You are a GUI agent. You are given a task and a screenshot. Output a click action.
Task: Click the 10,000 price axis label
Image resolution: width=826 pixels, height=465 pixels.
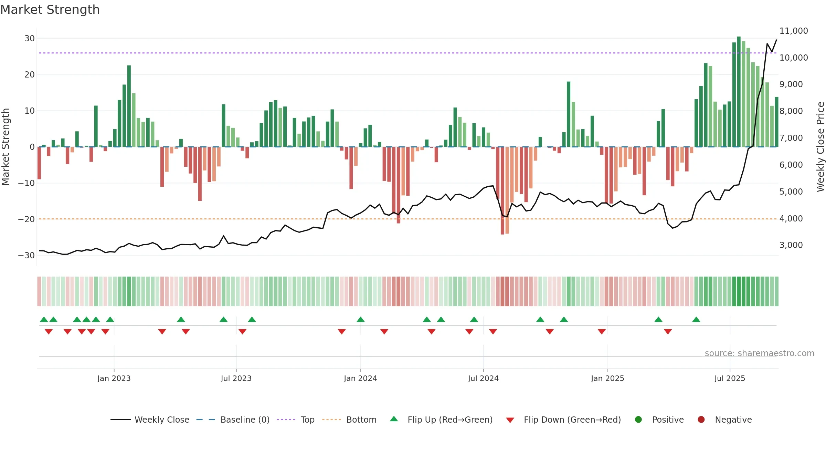coord(794,58)
